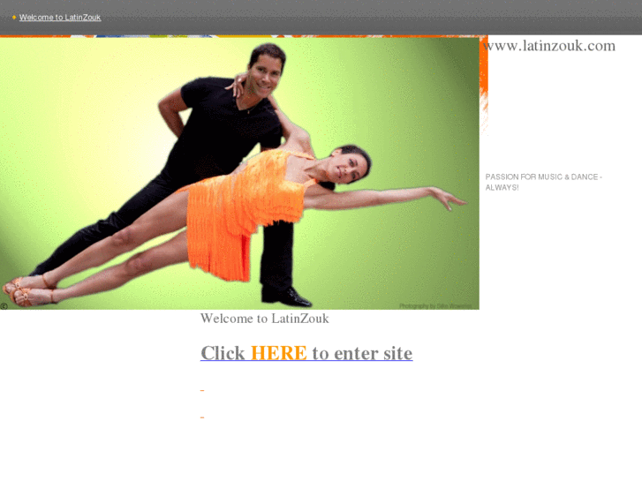This screenshot has height=481, width=642.
Task: Click the yellow bullet beside Welcome to LatinZouk
Action: pos(14,17)
